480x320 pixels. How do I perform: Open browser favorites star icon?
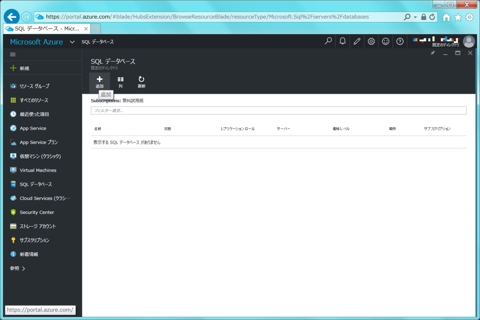point(458,17)
